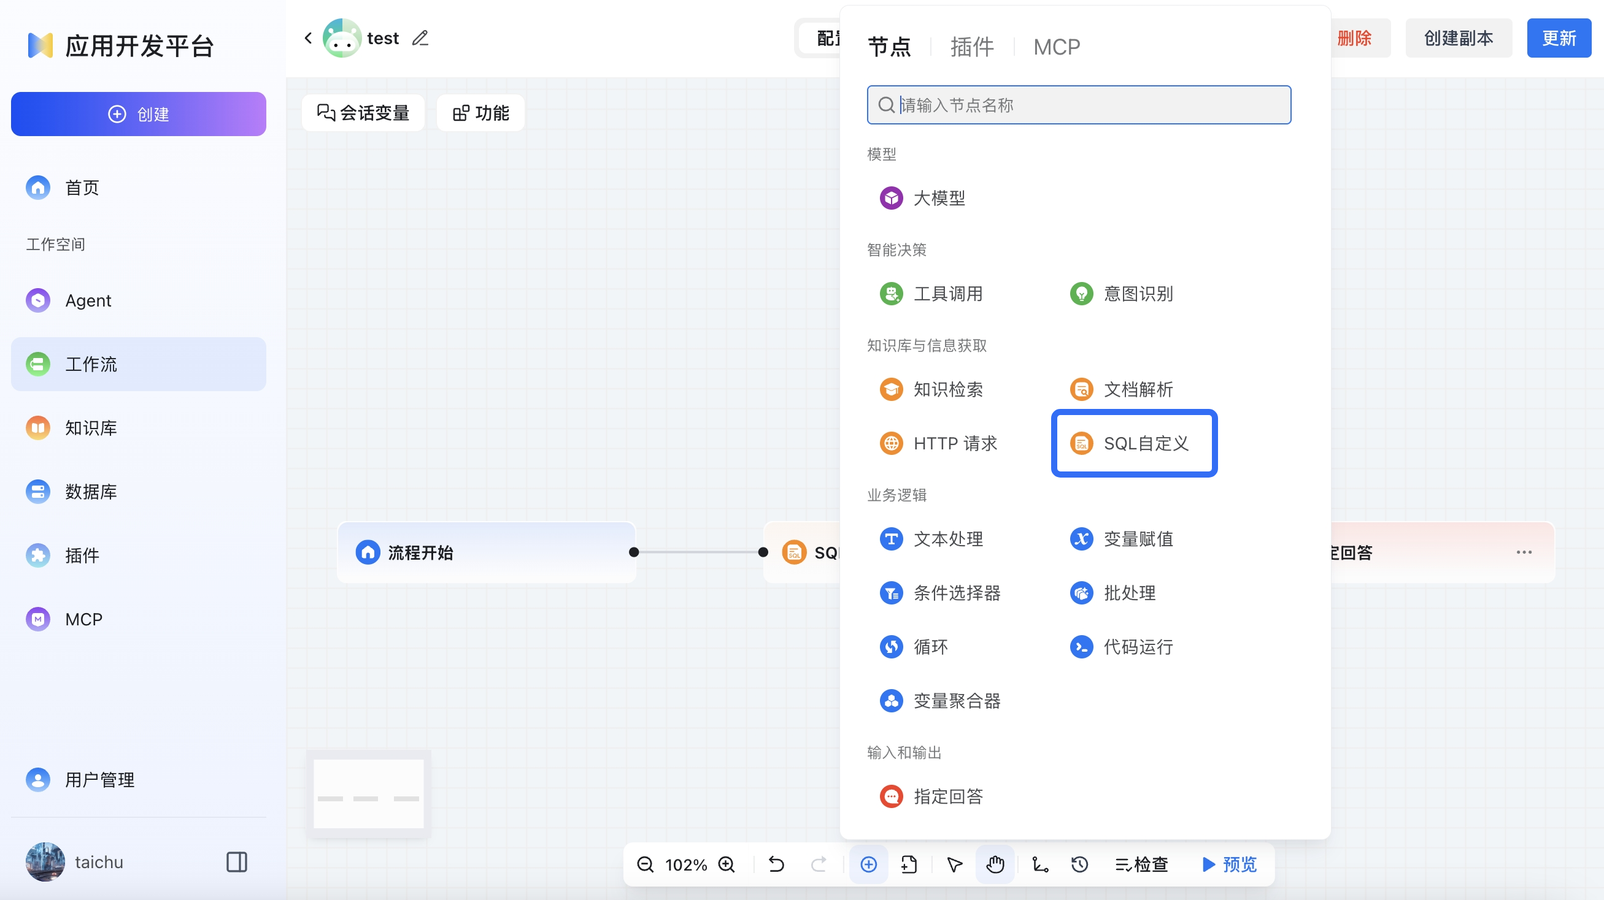Select the SQL自定义 node option
1604x900 pixels.
[1134, 443]
